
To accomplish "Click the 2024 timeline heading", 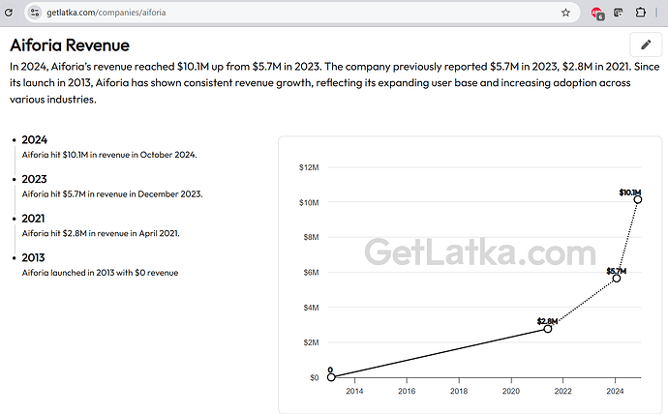I will [x=34, y=140].
